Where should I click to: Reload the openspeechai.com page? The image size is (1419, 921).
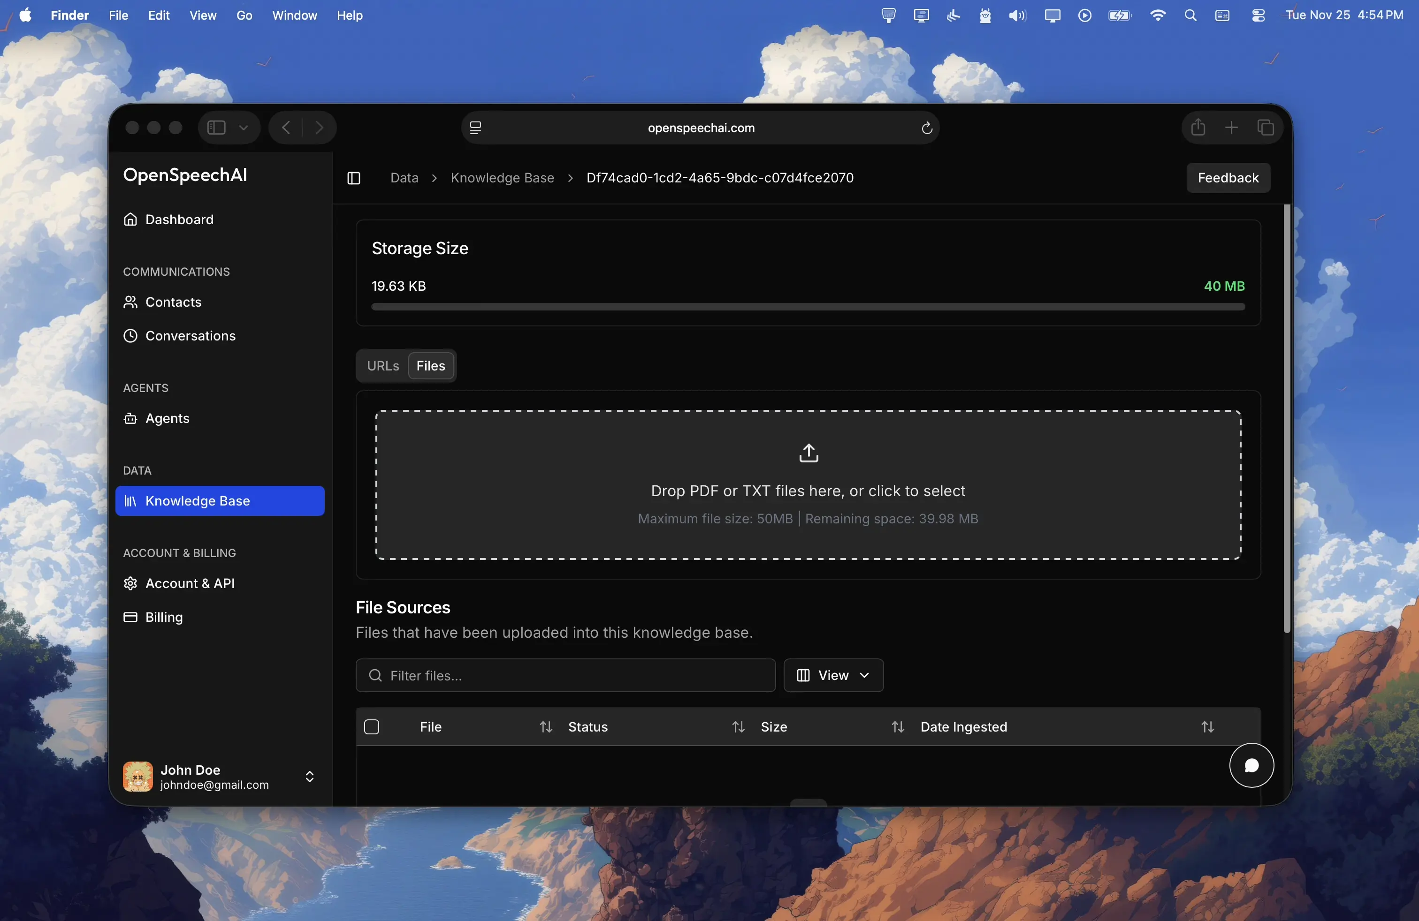926,128
